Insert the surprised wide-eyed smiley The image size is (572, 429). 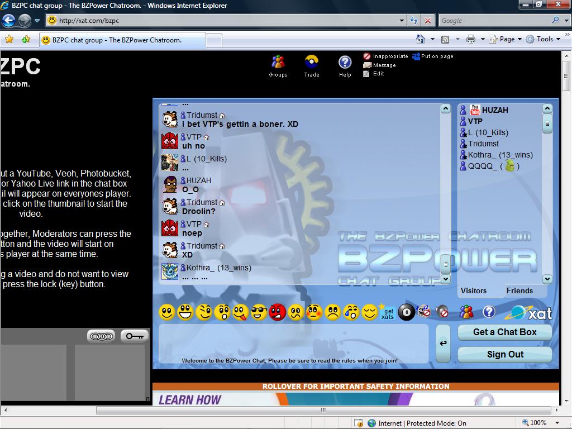pos(222,312)
